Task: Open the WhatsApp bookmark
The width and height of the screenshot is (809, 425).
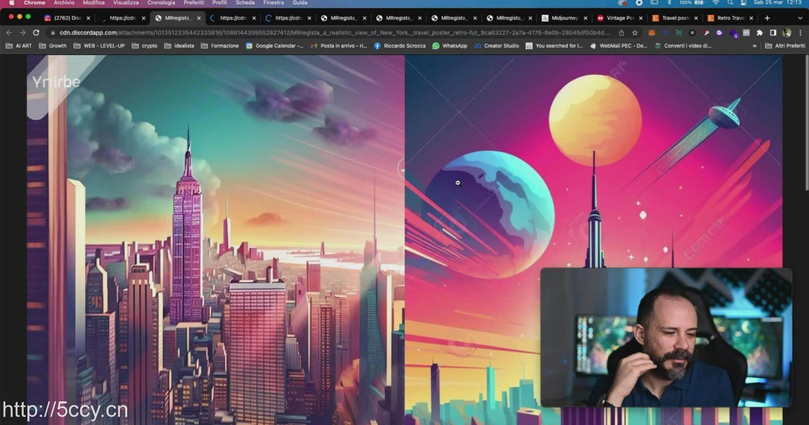Action: tap(450, 46)
